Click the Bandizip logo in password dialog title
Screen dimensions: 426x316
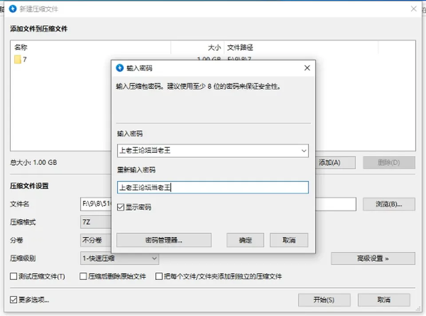120,68
